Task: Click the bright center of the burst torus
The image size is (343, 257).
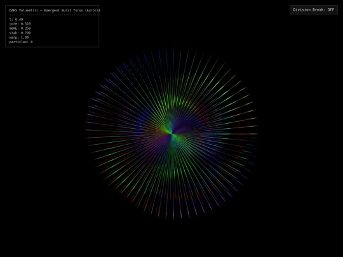Action: pos(171,134)
